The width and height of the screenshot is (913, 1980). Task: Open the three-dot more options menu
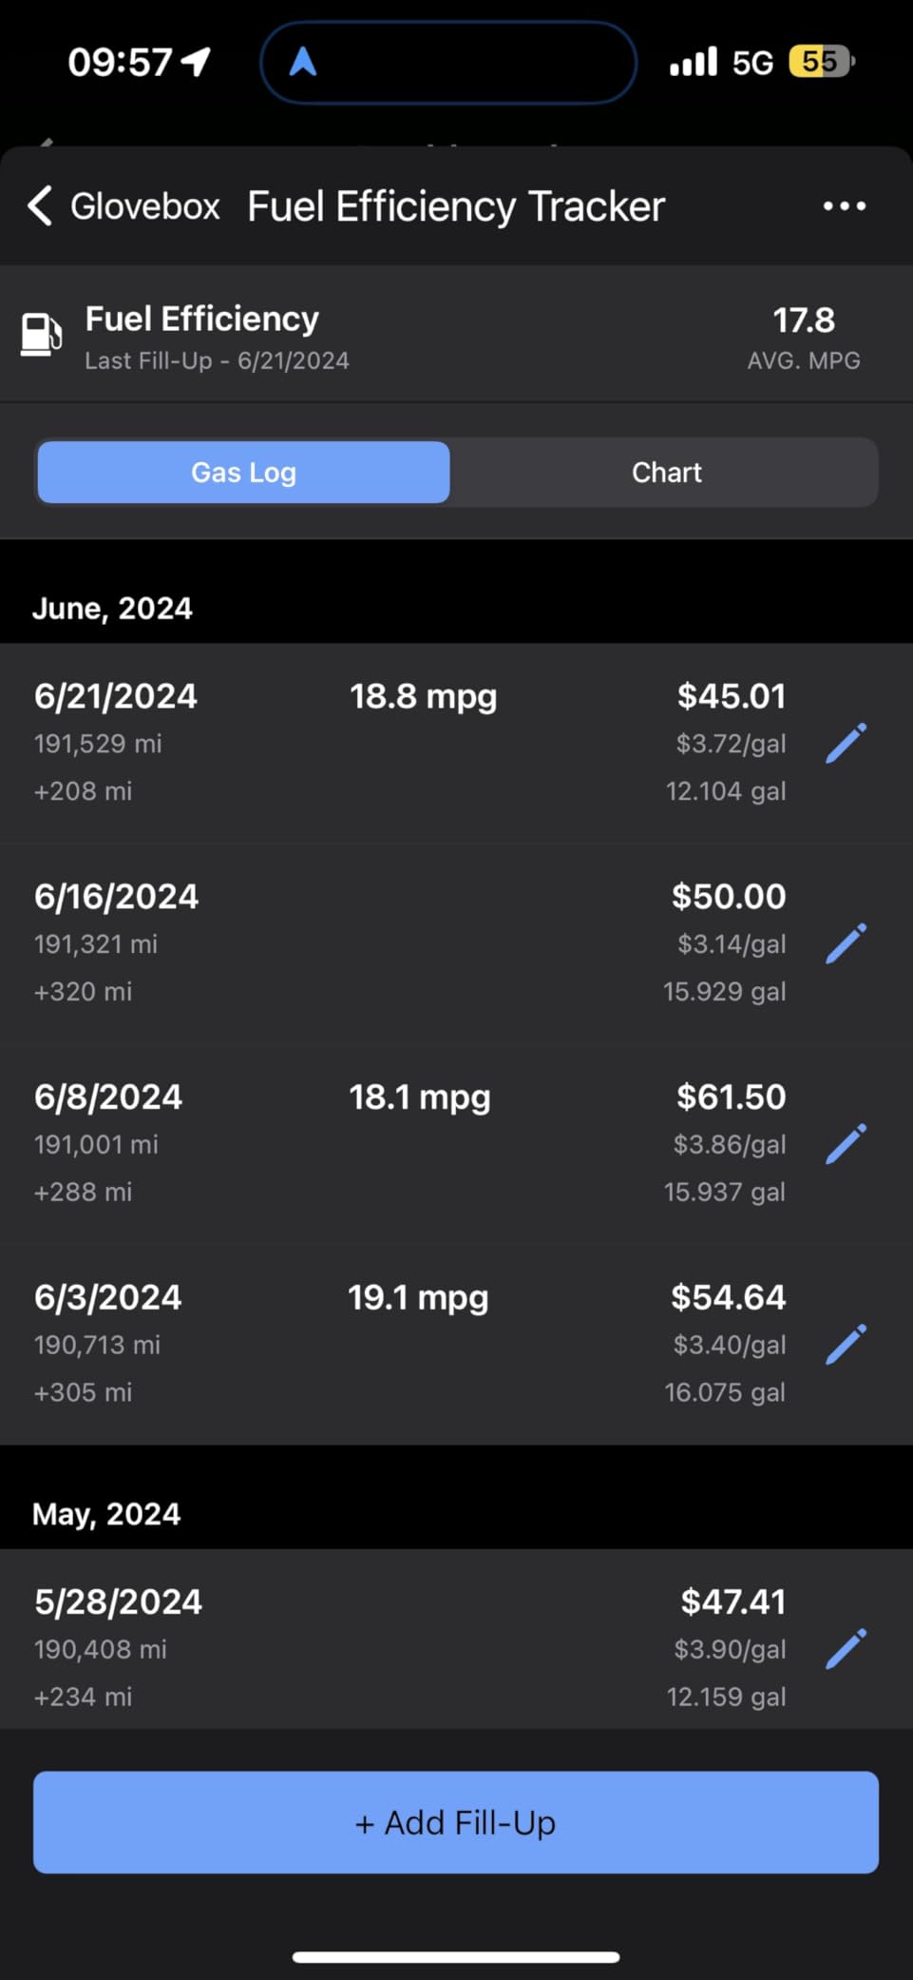tap(844, 205)
